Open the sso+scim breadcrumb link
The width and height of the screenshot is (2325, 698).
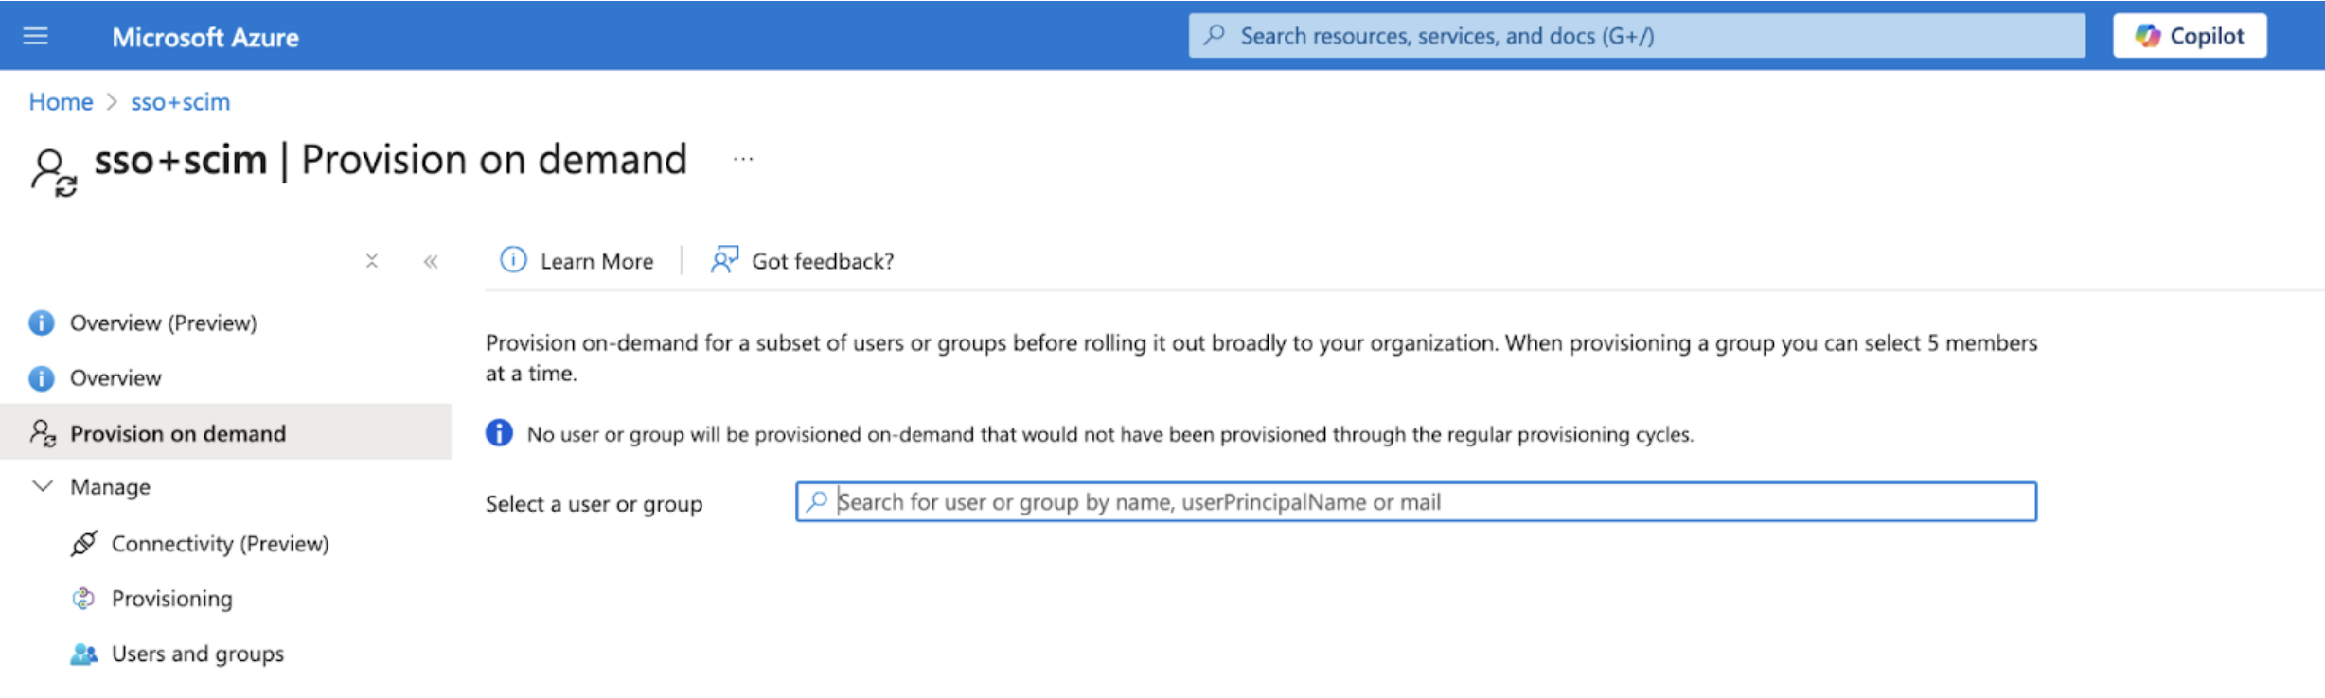tap(181, 101)
